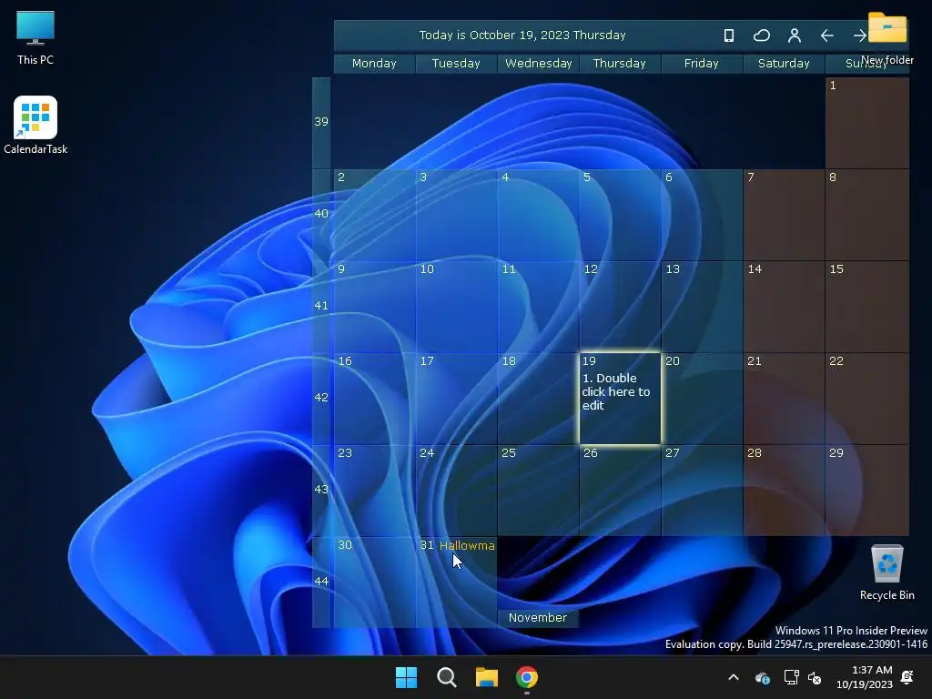
Task: Show hidden system tray icons
Action: [x=734, y=677]
